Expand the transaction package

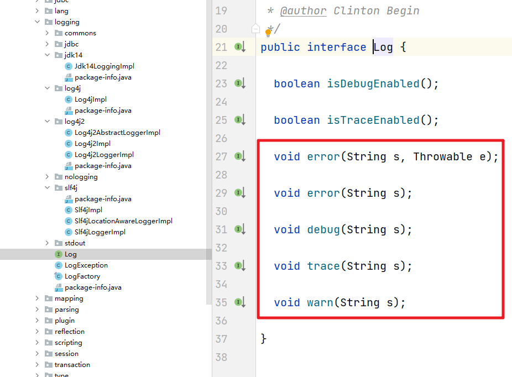coord(37,365)
